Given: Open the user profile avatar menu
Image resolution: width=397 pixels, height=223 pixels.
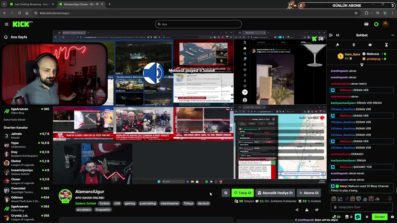Looking at the screenshot, I should point(385,24).
